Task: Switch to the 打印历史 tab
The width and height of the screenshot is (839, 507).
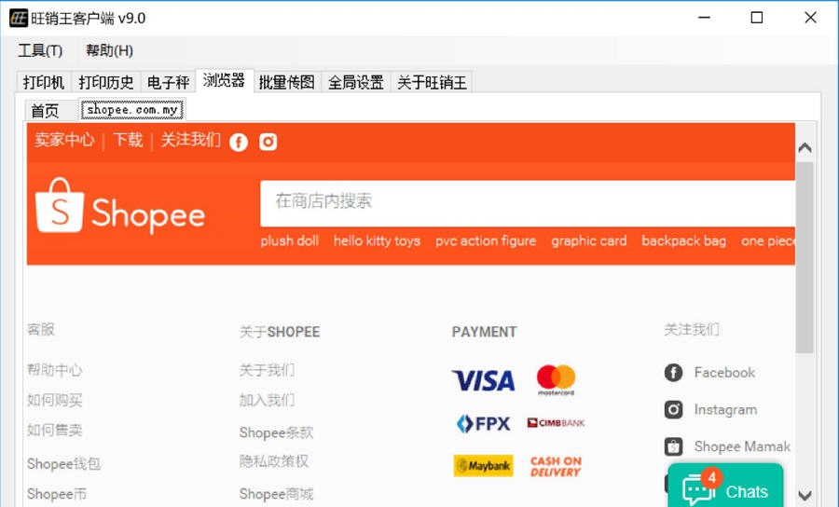Action: 106,82
